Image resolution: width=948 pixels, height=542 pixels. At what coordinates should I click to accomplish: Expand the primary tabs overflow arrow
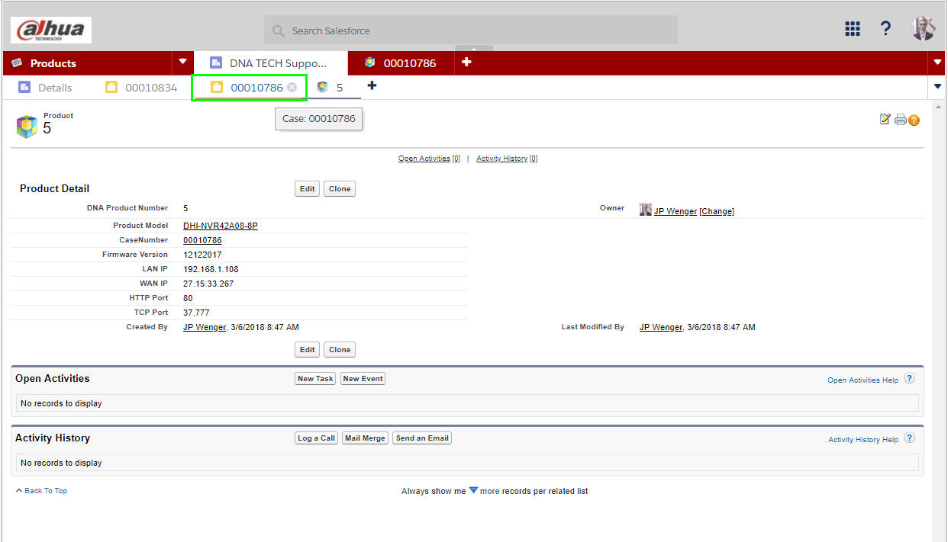938,62
